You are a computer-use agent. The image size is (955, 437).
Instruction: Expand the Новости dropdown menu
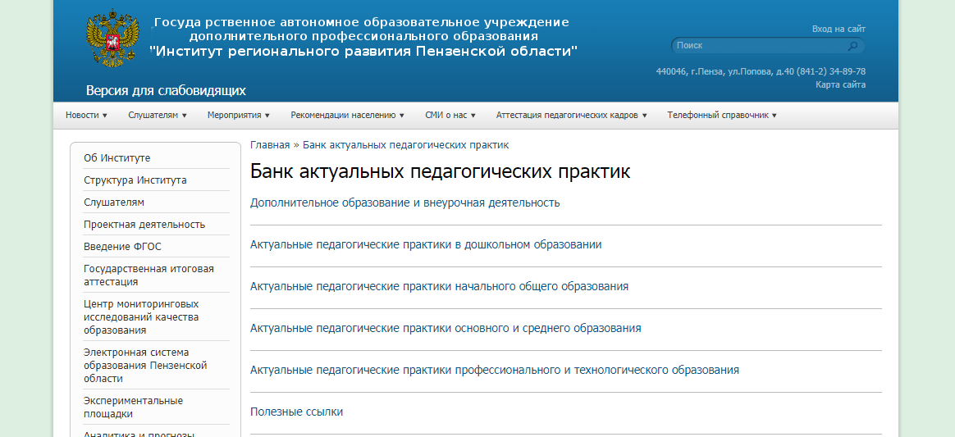pos(86,116)
